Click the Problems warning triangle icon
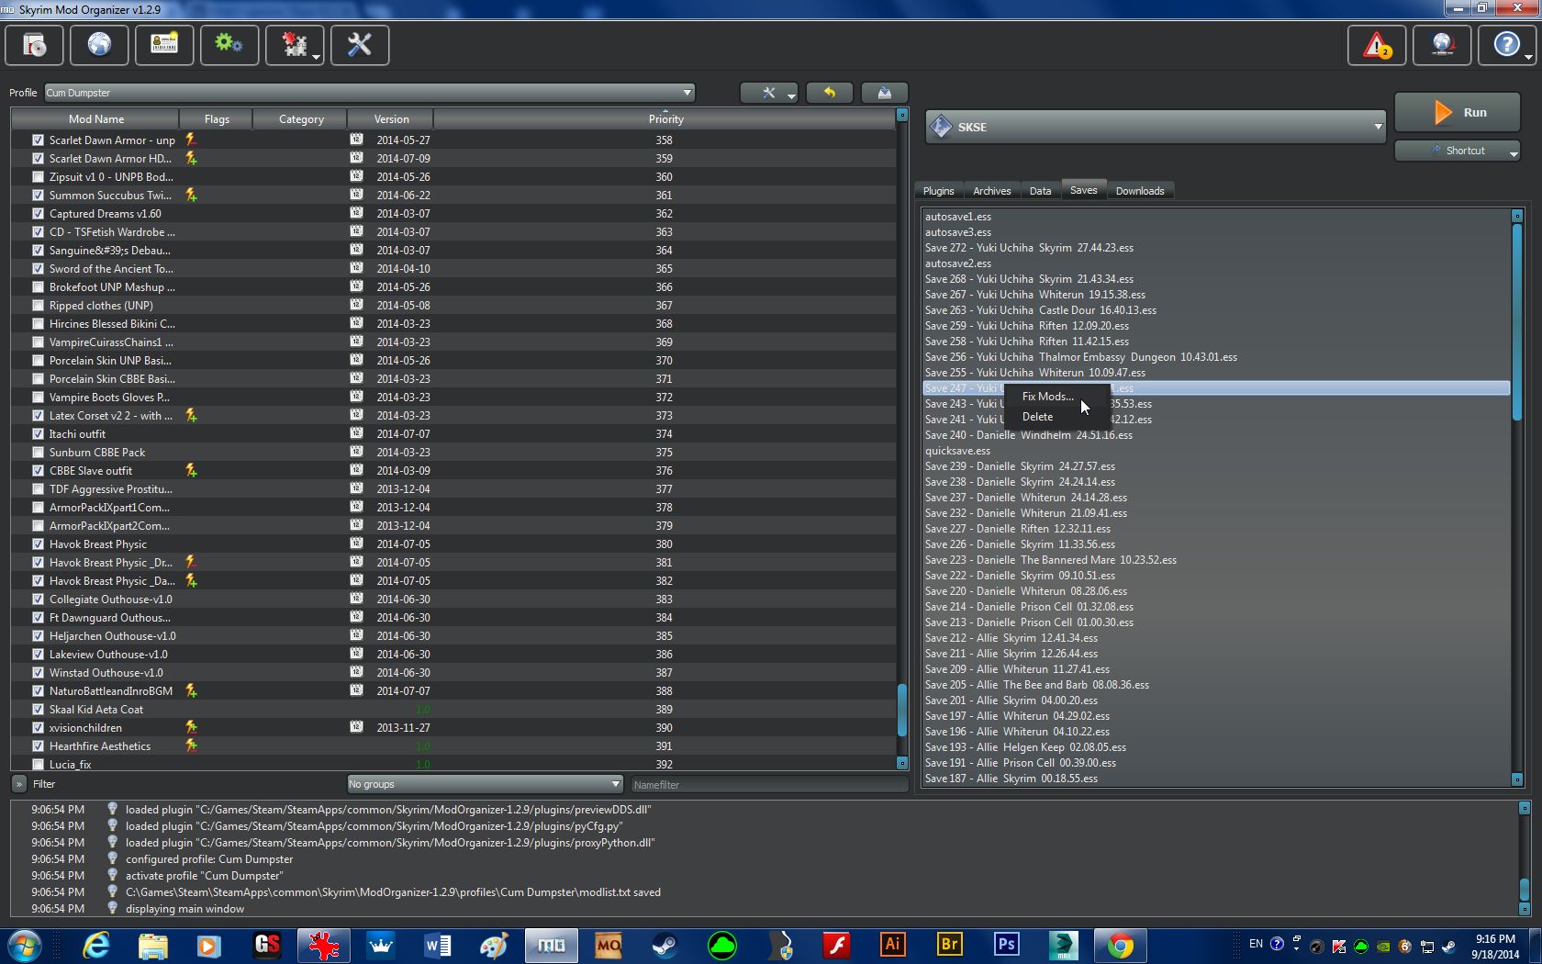This screenshot has height=964, width=1542. 1376,45
